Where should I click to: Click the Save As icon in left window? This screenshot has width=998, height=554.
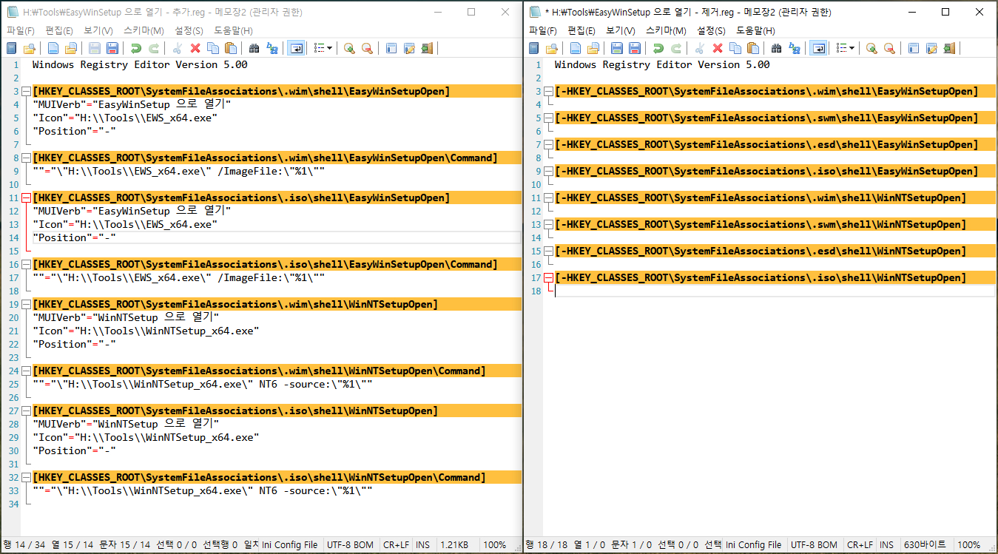(112, 48)
